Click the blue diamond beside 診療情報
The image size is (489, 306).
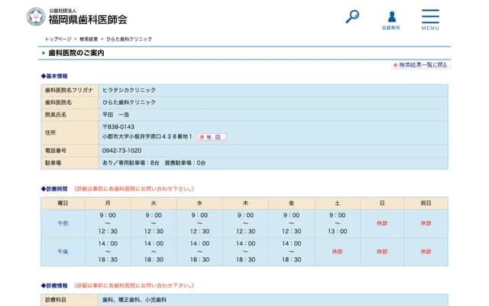[x=44, y=286]
